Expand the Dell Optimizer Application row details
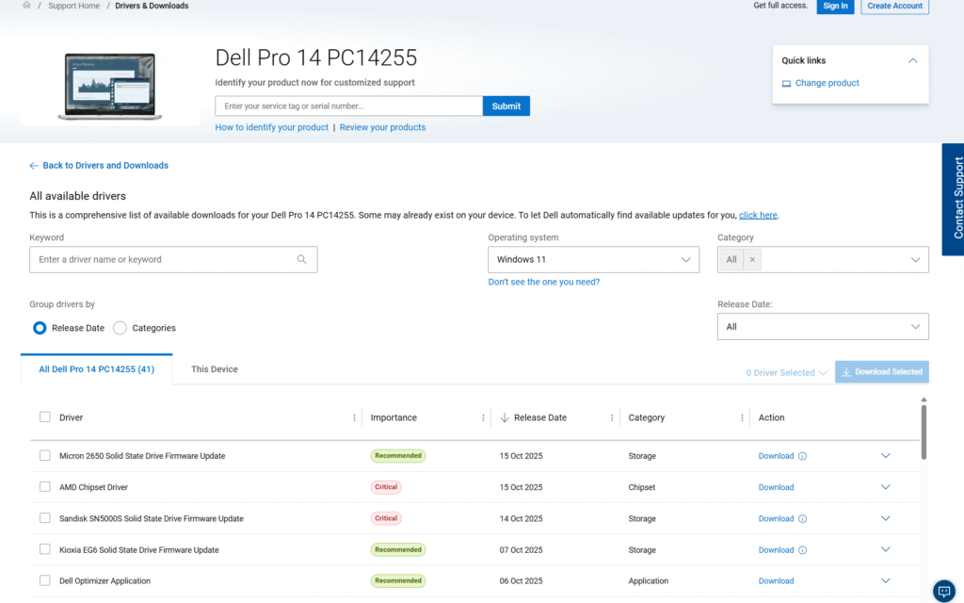964x603 pixels. [885, 581]
